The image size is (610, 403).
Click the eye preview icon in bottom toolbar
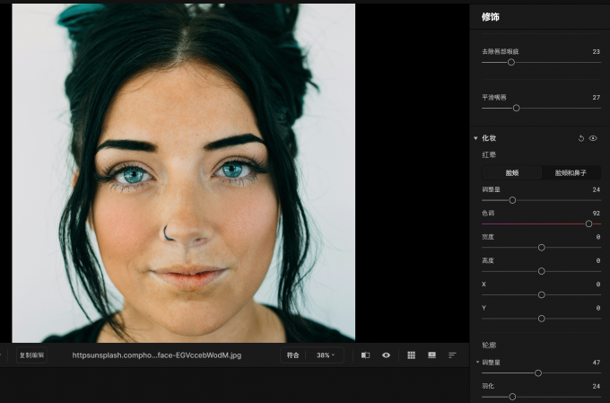(x=386, y=355)
